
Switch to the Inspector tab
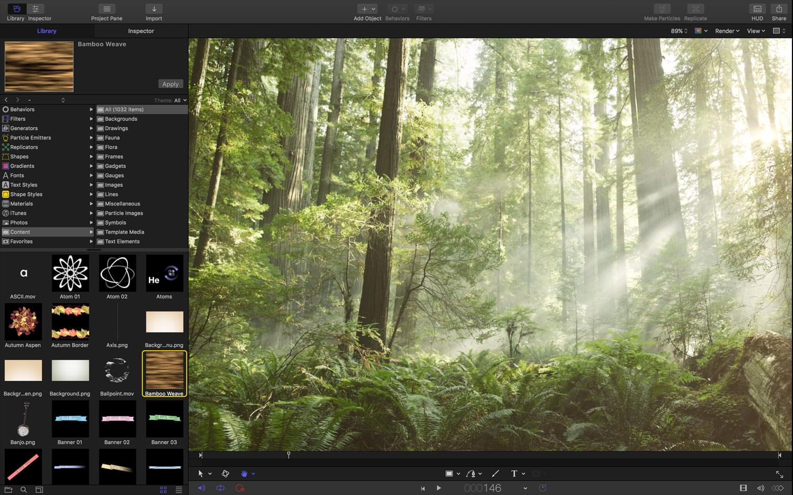click(x=141, y=31)
